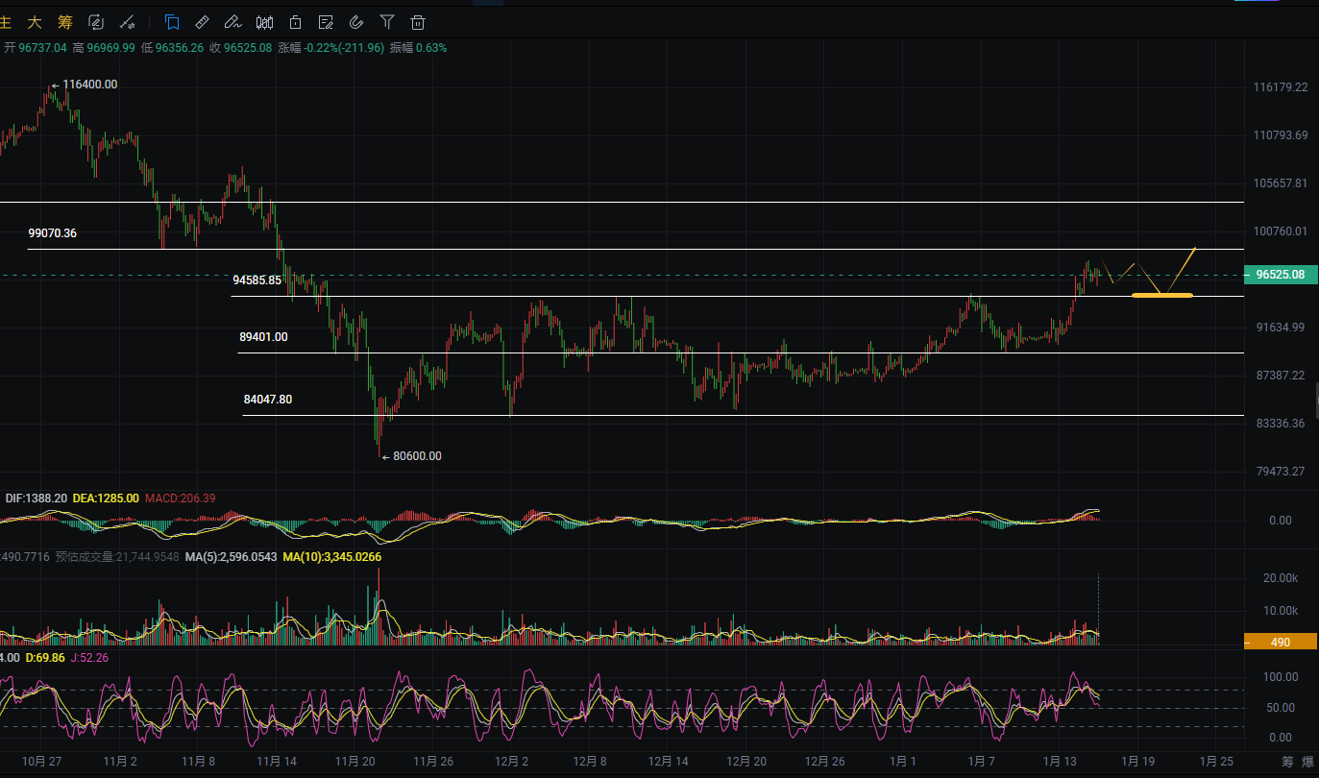Select the pencil drawing tool
The width and height of the screenshot is (1319, 778).
tap(232, 22)
